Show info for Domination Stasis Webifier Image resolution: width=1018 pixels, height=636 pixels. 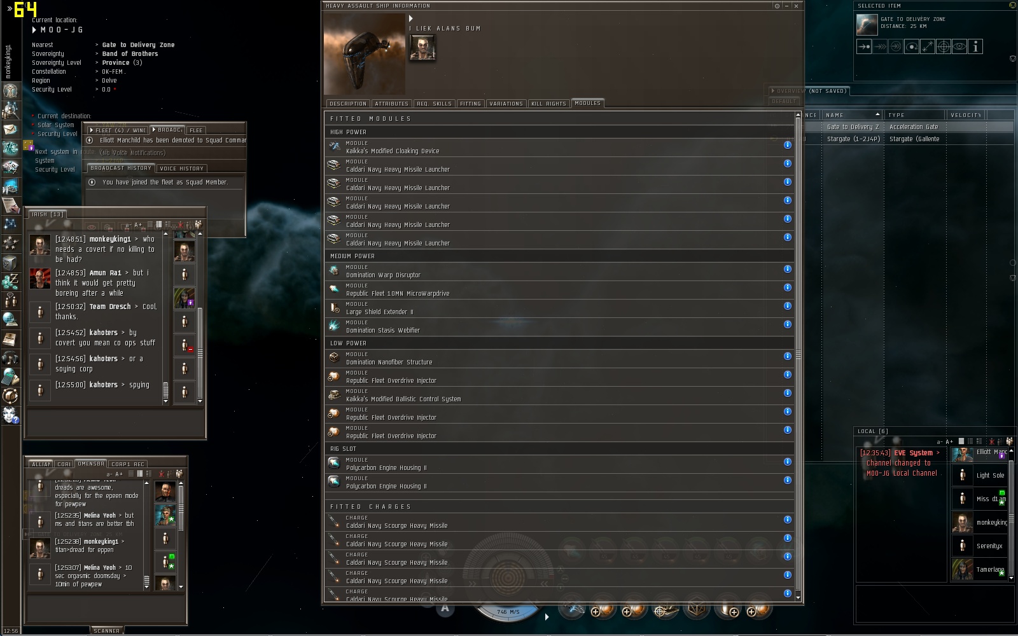[x=788, y=324]
